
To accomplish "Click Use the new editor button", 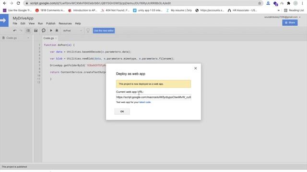I will tap(104, 31).
